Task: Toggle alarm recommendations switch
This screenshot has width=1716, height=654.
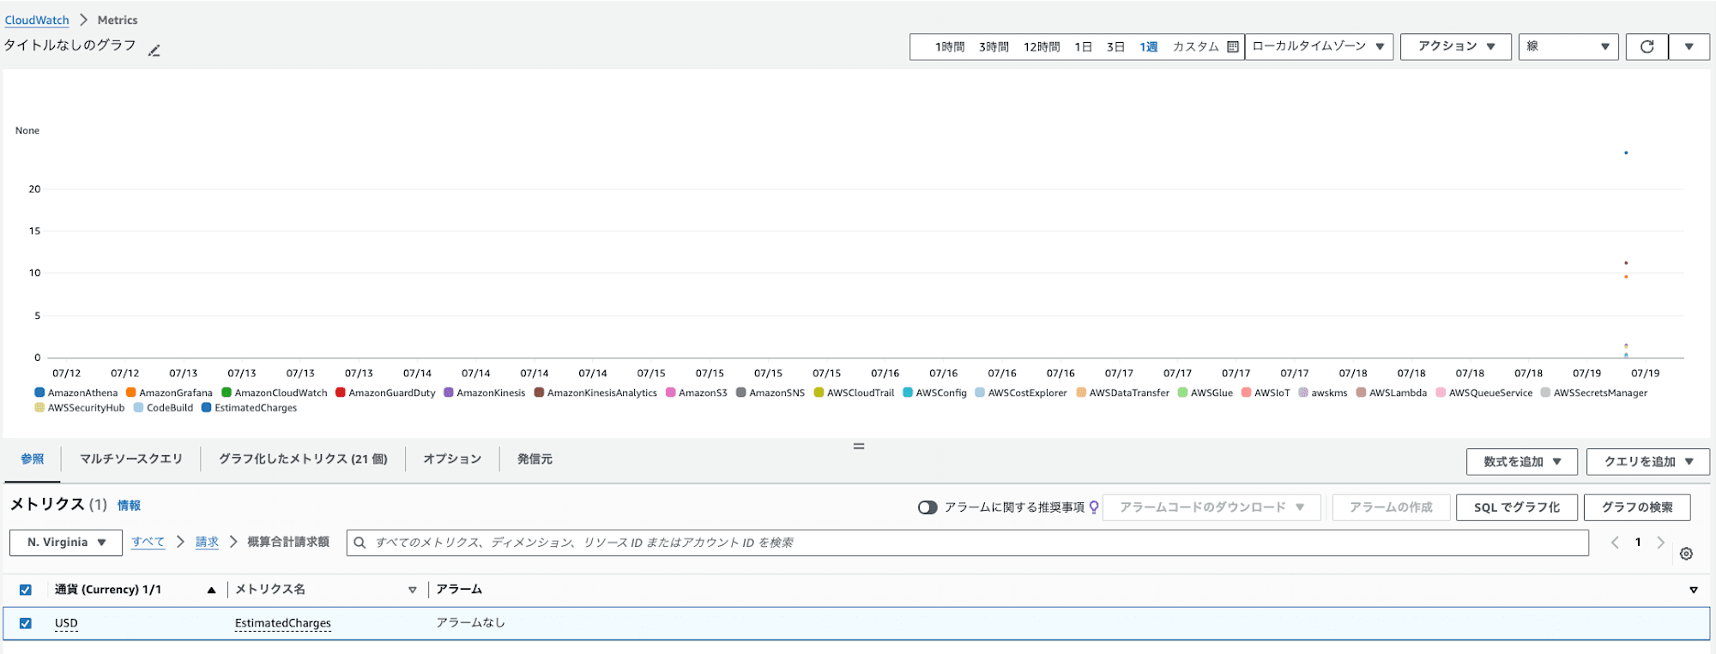Action: tap(927, 507)
